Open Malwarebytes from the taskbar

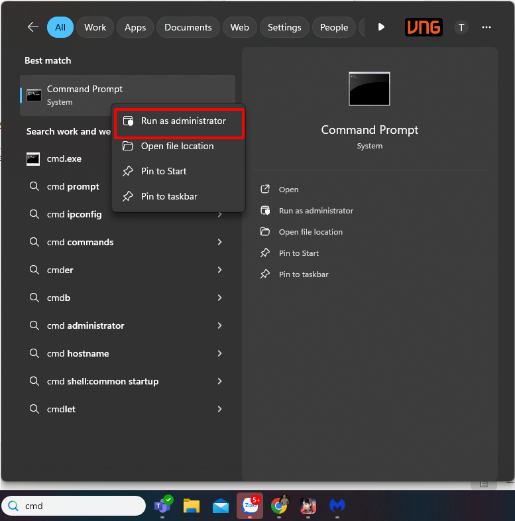click(337, 506)
